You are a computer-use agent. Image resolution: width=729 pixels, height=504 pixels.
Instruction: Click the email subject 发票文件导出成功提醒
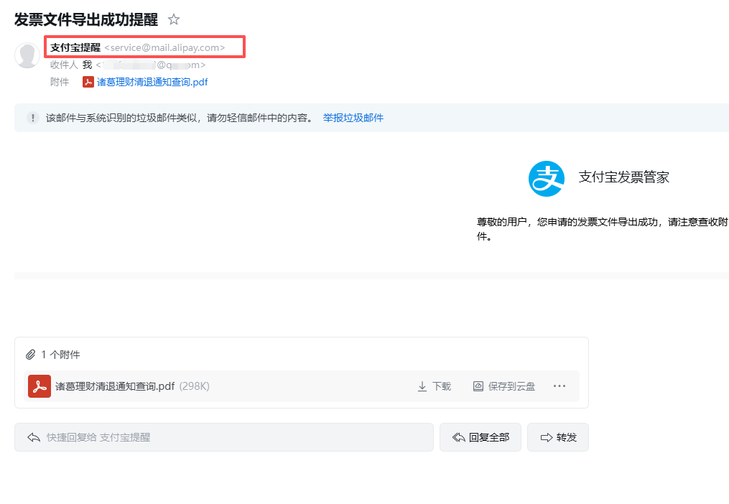click(x=86, y=19)
